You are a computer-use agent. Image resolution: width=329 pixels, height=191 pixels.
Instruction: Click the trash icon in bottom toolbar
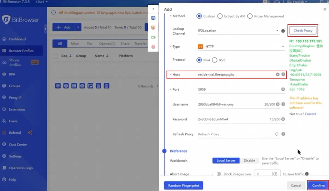click(x=107, y=86)
